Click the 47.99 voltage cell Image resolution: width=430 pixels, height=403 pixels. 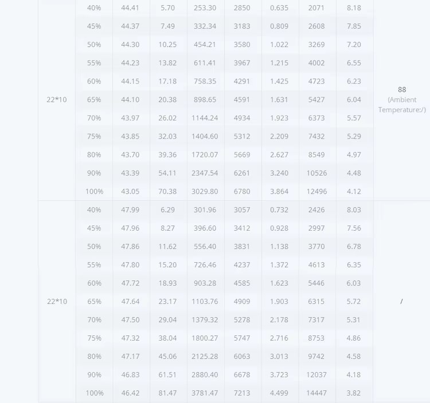(130, 210)
